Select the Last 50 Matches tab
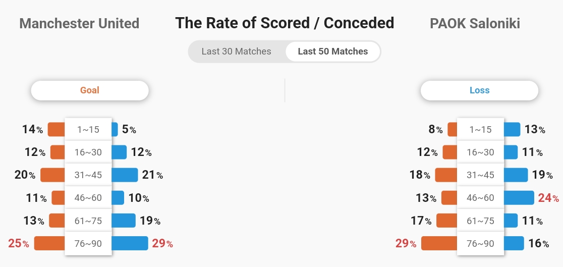Viewport: 563px width, 267px height. coord(333,51)
